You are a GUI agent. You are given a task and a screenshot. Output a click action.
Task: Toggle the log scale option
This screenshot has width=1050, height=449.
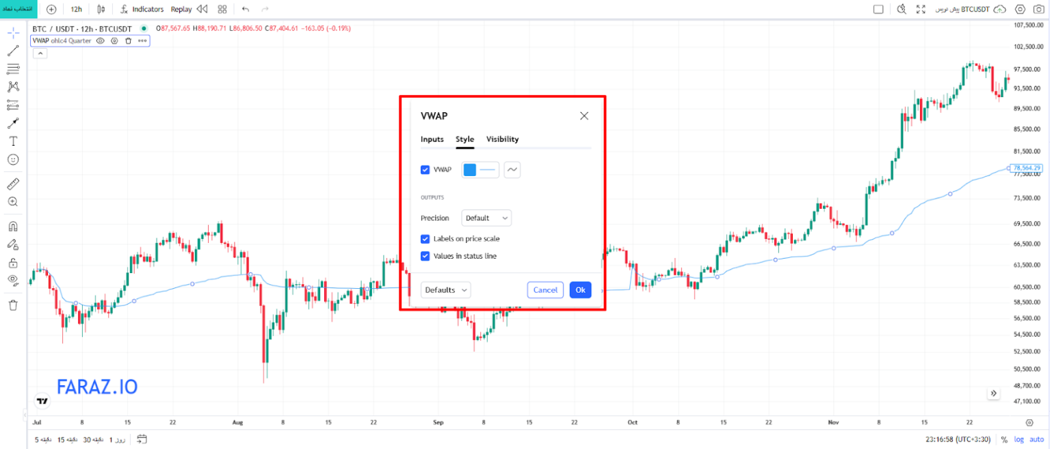(x=1019, y=439)
